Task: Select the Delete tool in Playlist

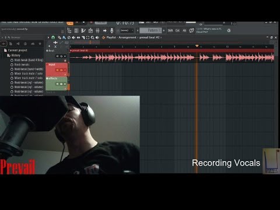Action: pyautogui.click(x=69, y=37)
